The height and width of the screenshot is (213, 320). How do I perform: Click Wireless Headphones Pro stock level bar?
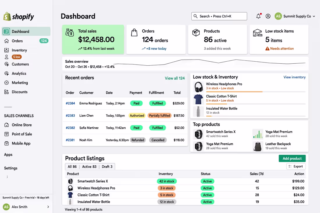click(256, 92)
